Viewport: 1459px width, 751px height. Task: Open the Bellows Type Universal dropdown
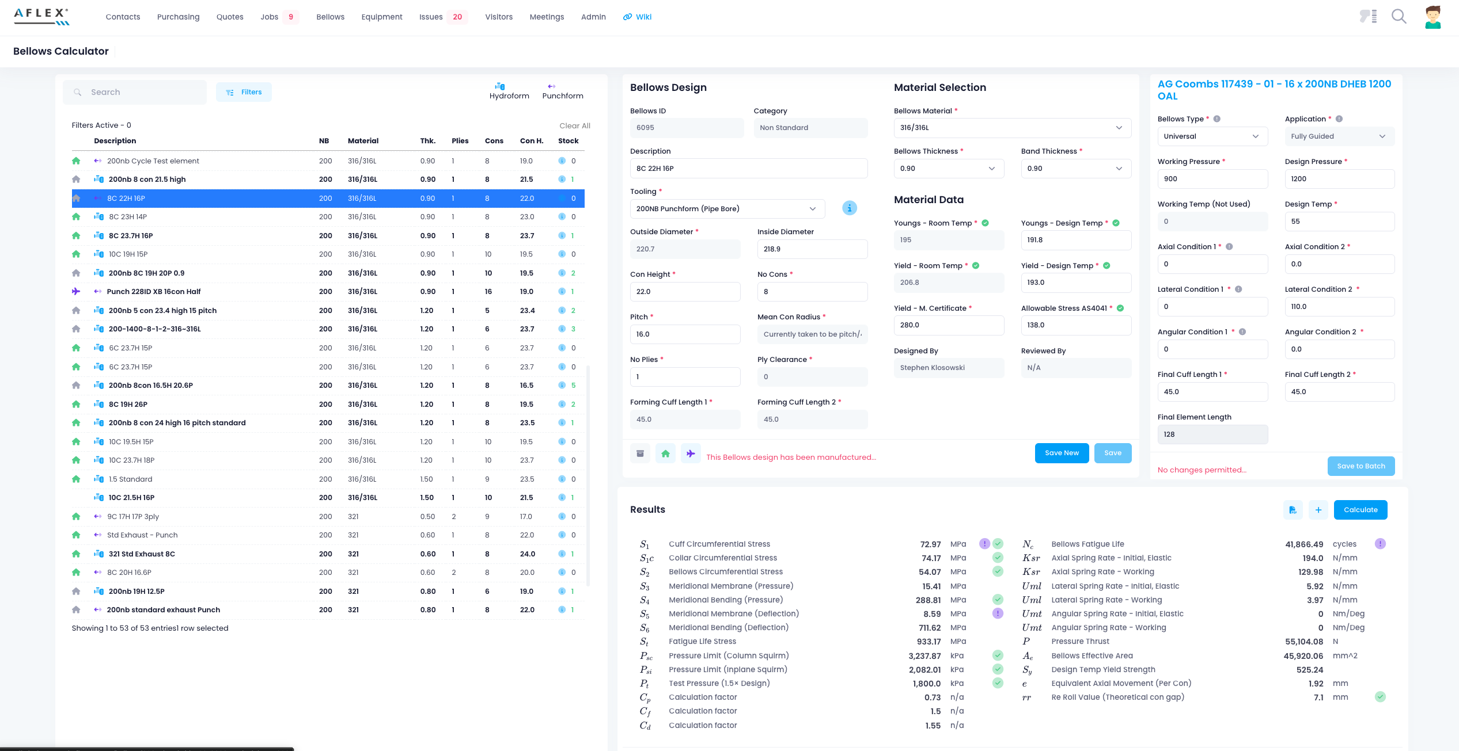click(x=1212, y=136)
